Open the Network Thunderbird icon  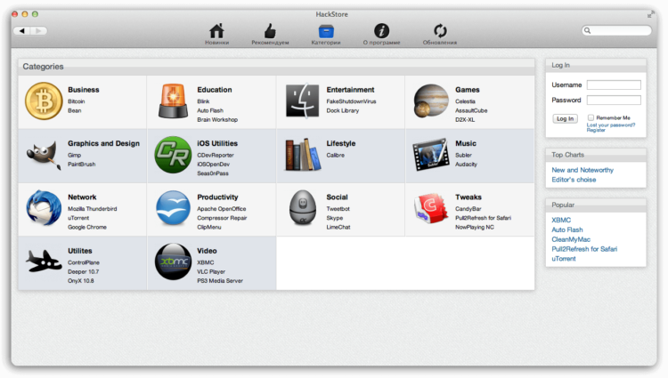coord(44,208)
